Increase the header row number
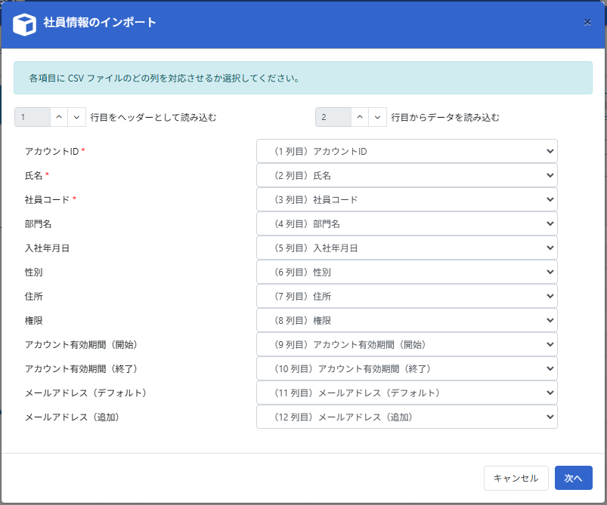 (x=59, y=117)
